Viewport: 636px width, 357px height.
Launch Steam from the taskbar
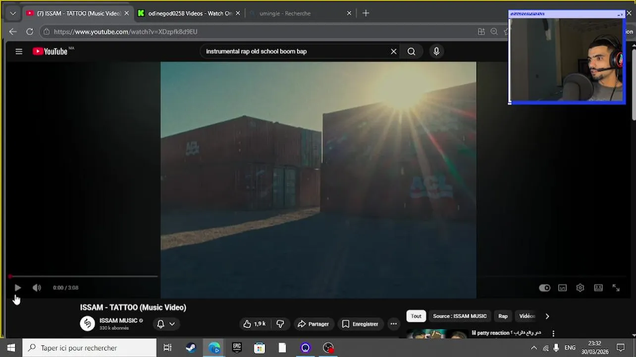pos(191,348)
